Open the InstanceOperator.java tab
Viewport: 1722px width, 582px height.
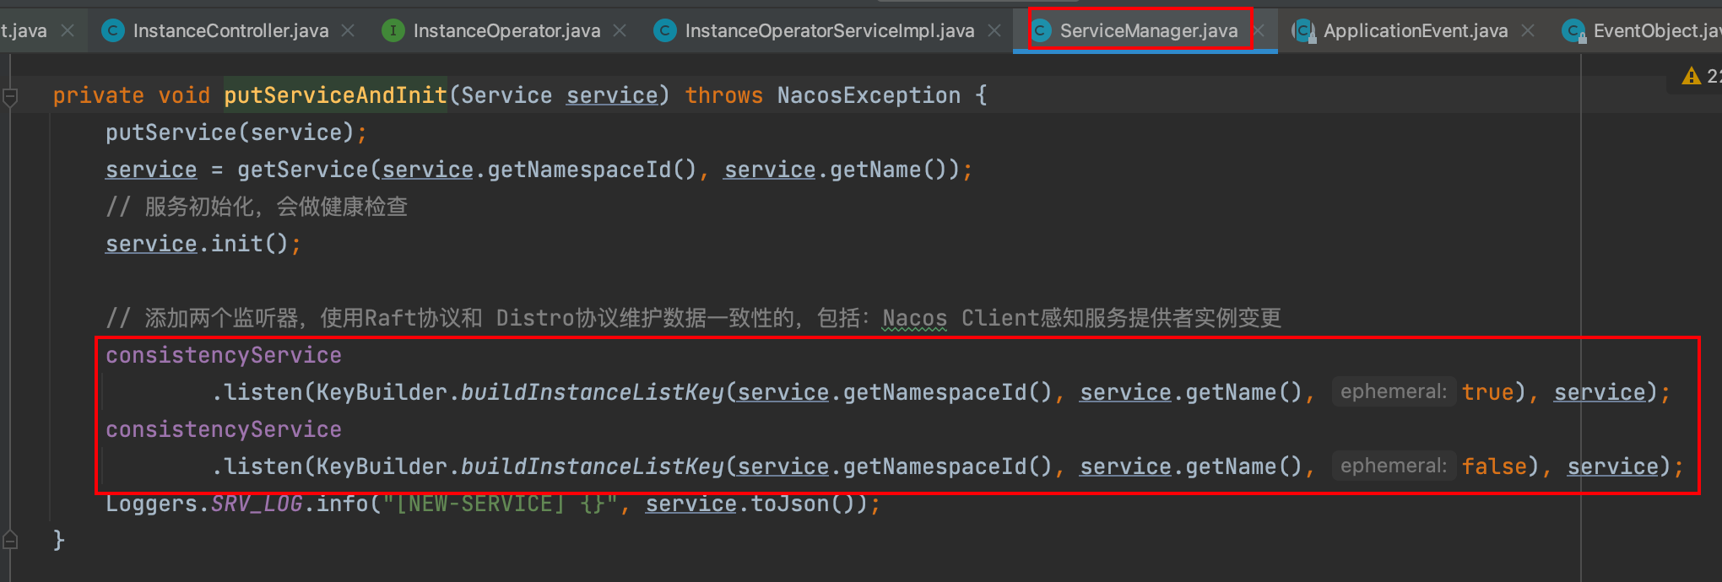(x=506, y=31)
